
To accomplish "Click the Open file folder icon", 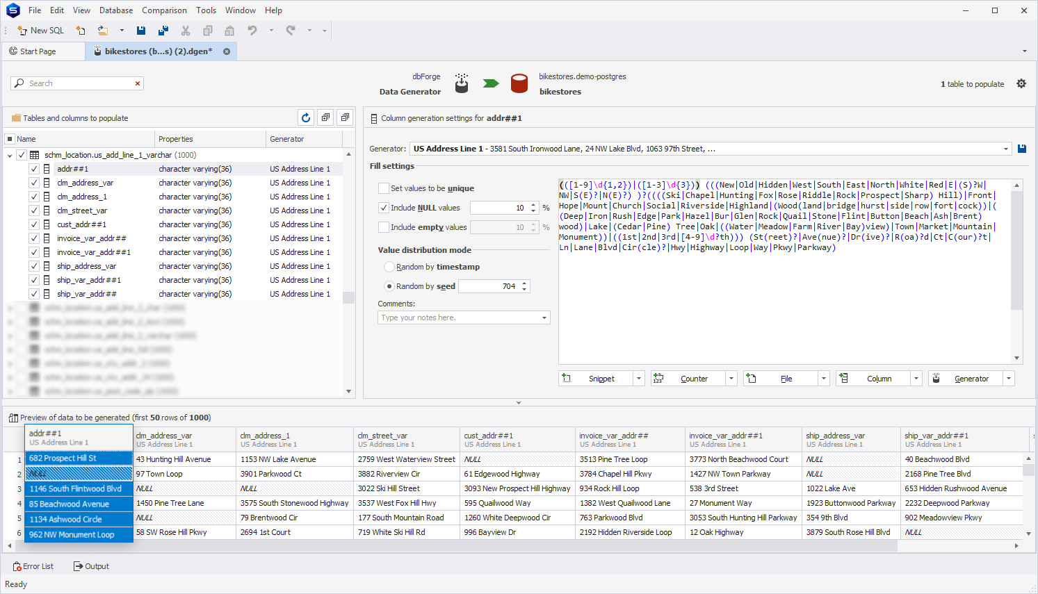I will (x=103, y=31).
